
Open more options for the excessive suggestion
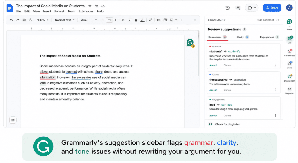click(275, 90)
